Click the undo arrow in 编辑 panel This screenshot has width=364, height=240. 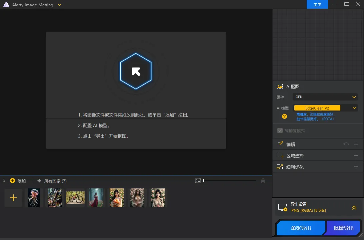point(346,144)
